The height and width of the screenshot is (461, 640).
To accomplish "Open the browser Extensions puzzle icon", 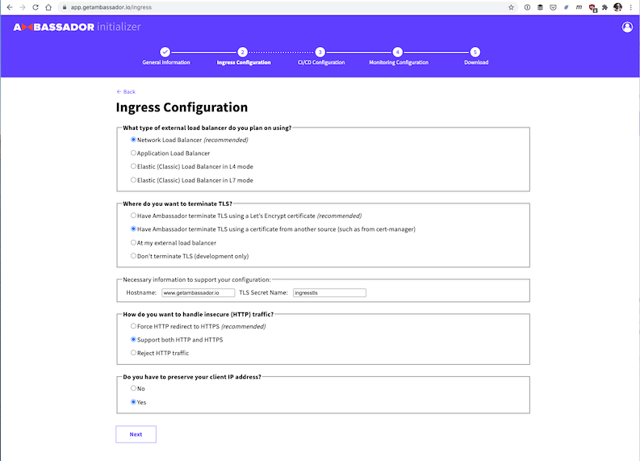I will [x=604, y=6].
